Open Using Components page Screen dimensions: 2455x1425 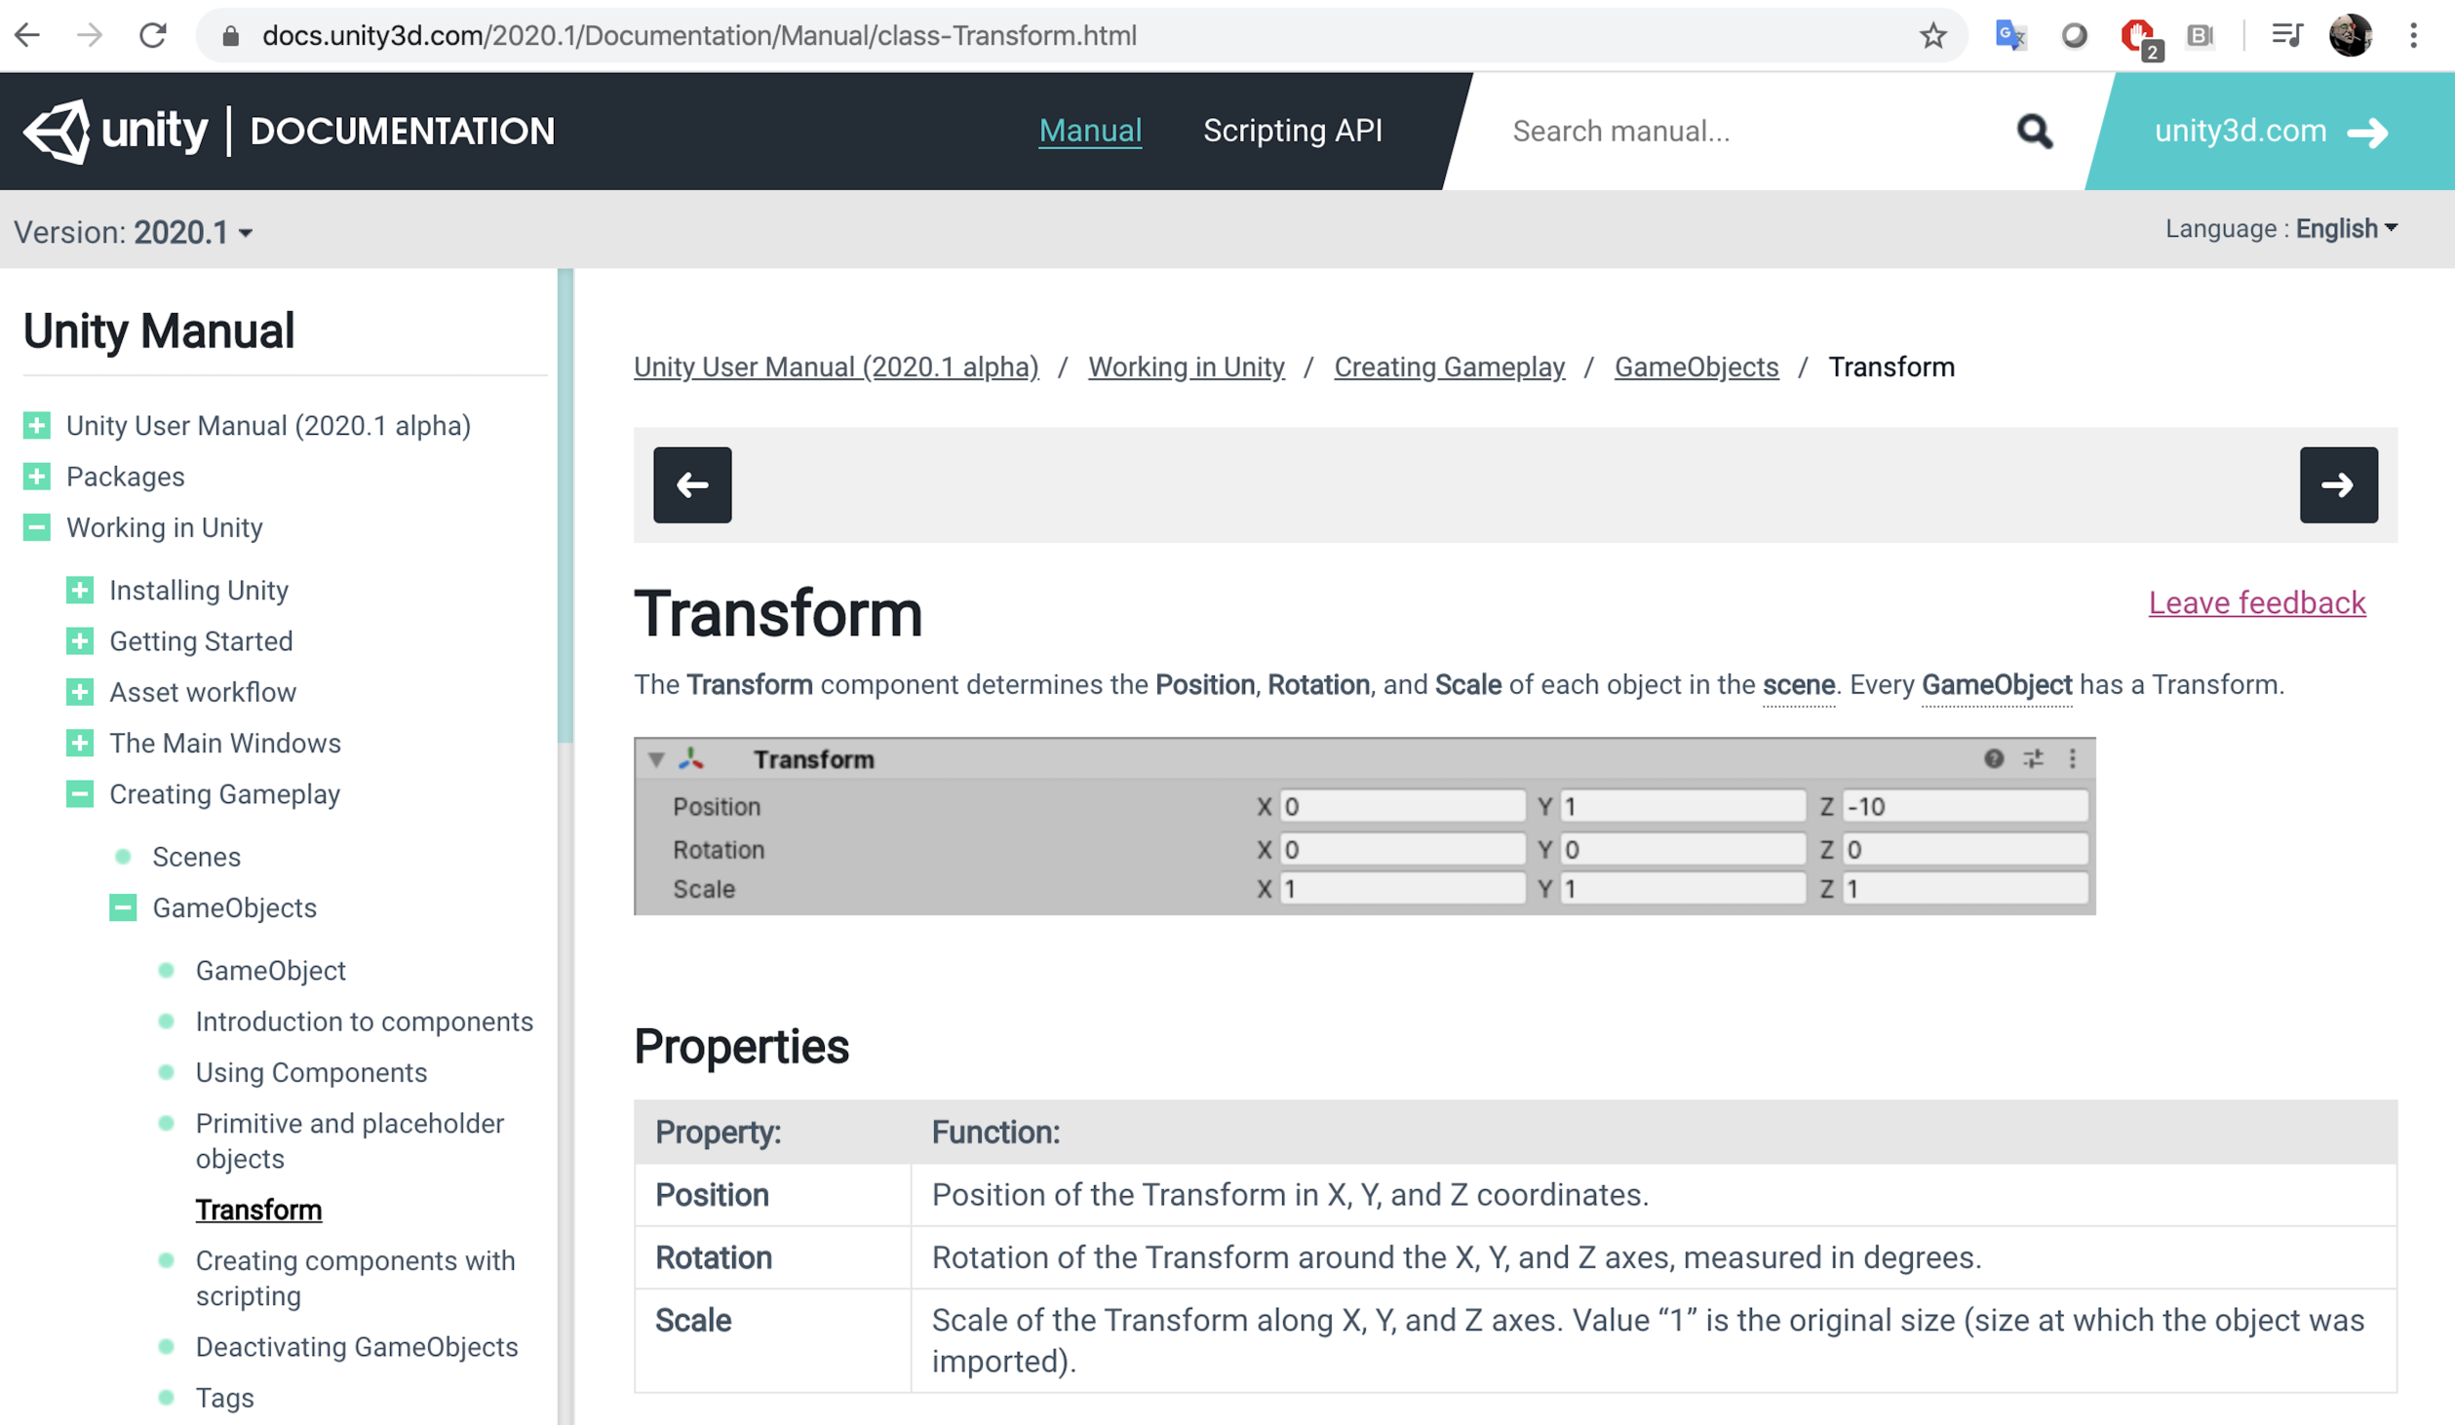[311, 1072]
